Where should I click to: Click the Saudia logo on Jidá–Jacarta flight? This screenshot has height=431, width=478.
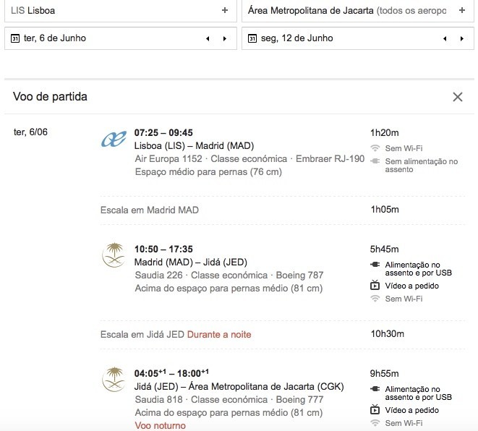tap(114, 380)
